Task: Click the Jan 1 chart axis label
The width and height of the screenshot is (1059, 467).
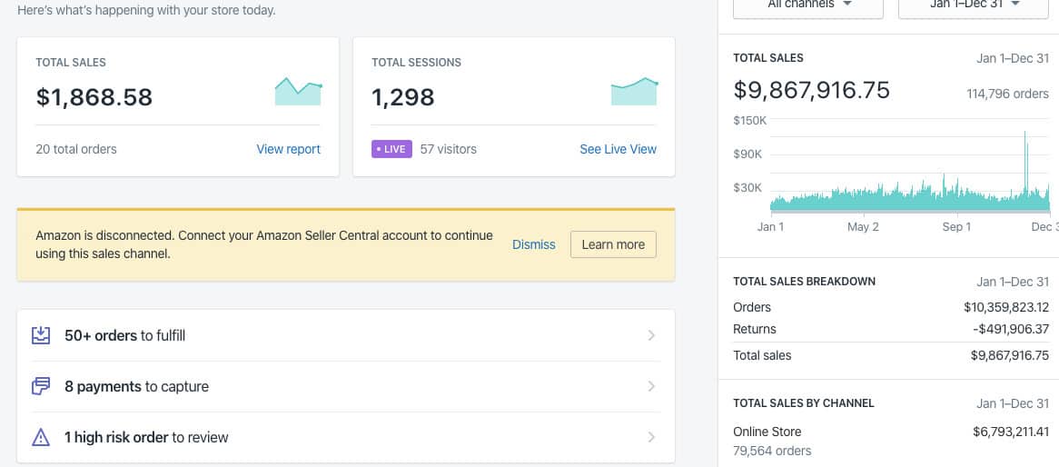Action: point(770,227)
